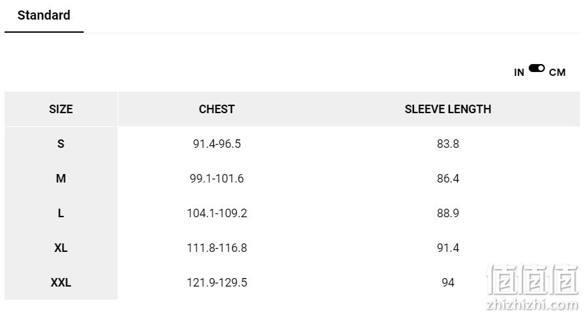Click the CM unit label
Image resolution: width=584 pixels, height=316 pixels.
(x=557, y=72)
